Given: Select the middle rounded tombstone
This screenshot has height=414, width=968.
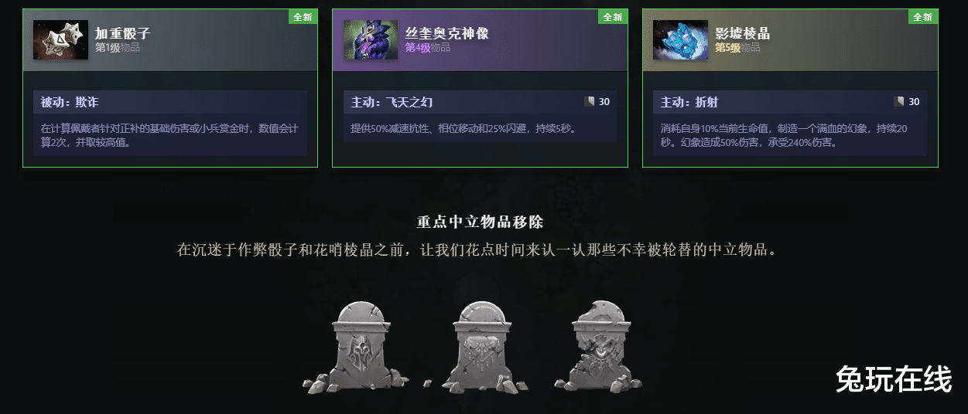Looking at the screenshot, I should coord(480,348).
